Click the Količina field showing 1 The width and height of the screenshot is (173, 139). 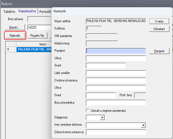pyautogui.click(x=94, y=29)
